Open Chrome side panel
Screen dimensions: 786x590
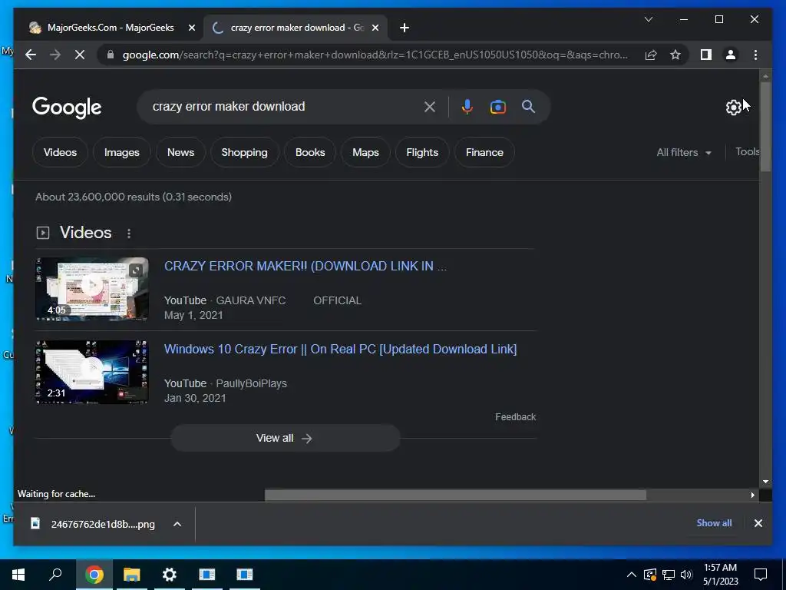pyautogui.click(x=706, y=55)
